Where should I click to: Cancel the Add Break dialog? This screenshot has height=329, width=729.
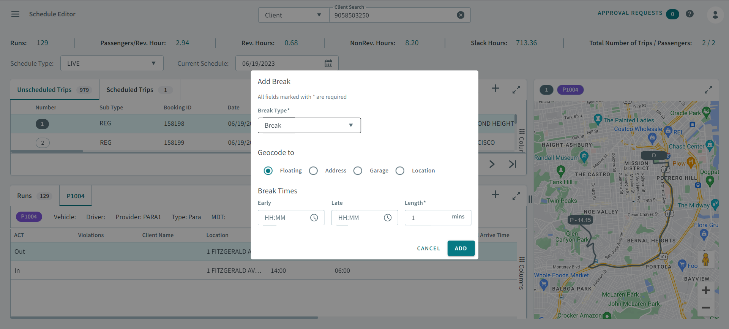pyautogui.click(x=428, y=248)
